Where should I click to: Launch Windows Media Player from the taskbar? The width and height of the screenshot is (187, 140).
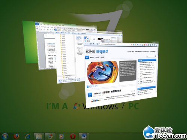coord(61,136)
